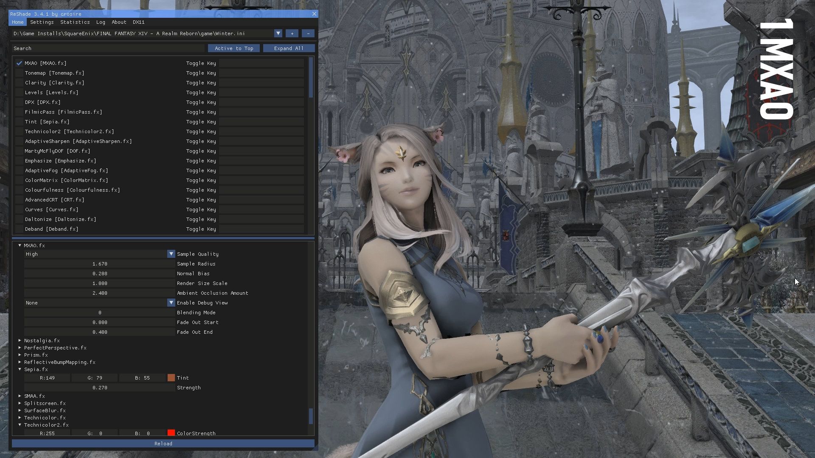The height and width of the screenshot is (458, 815).
Task: Click the Fade Out Start slider
Action: [99, 322]
